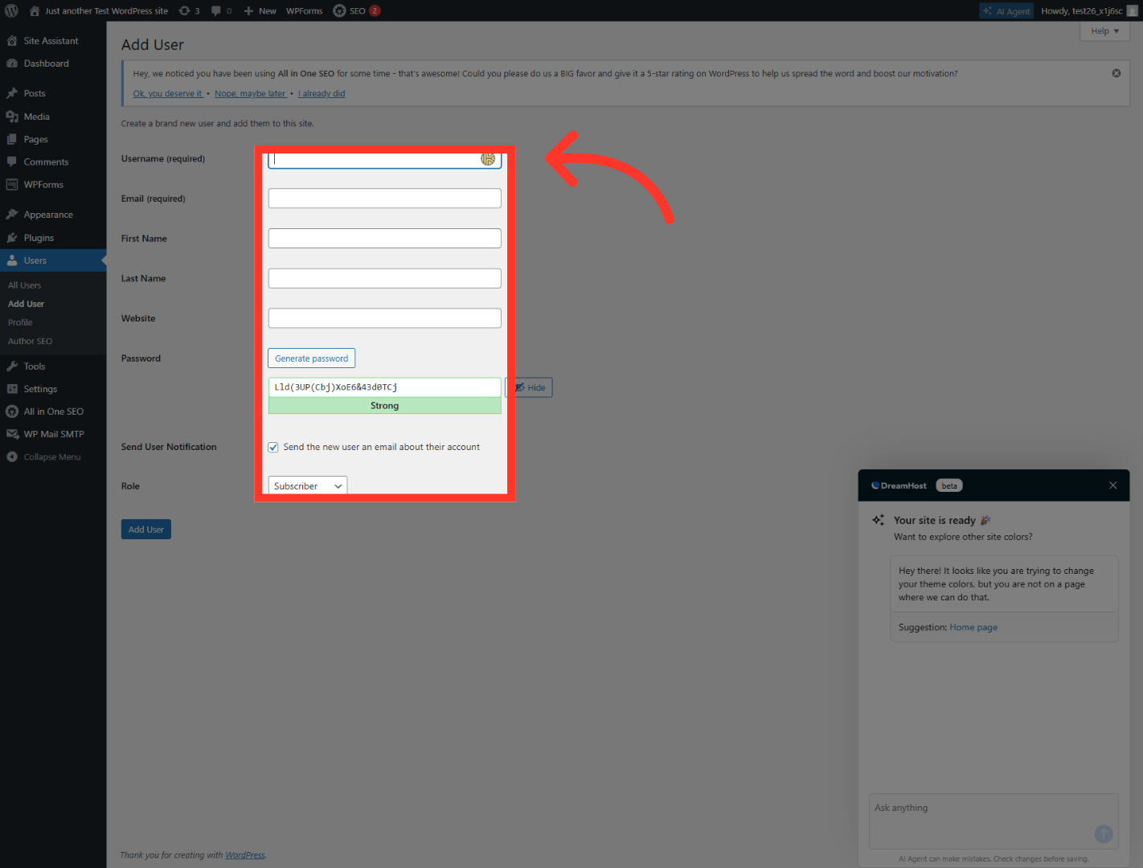Collapse the admin menu with the arrow icon

tap(12, 457)
